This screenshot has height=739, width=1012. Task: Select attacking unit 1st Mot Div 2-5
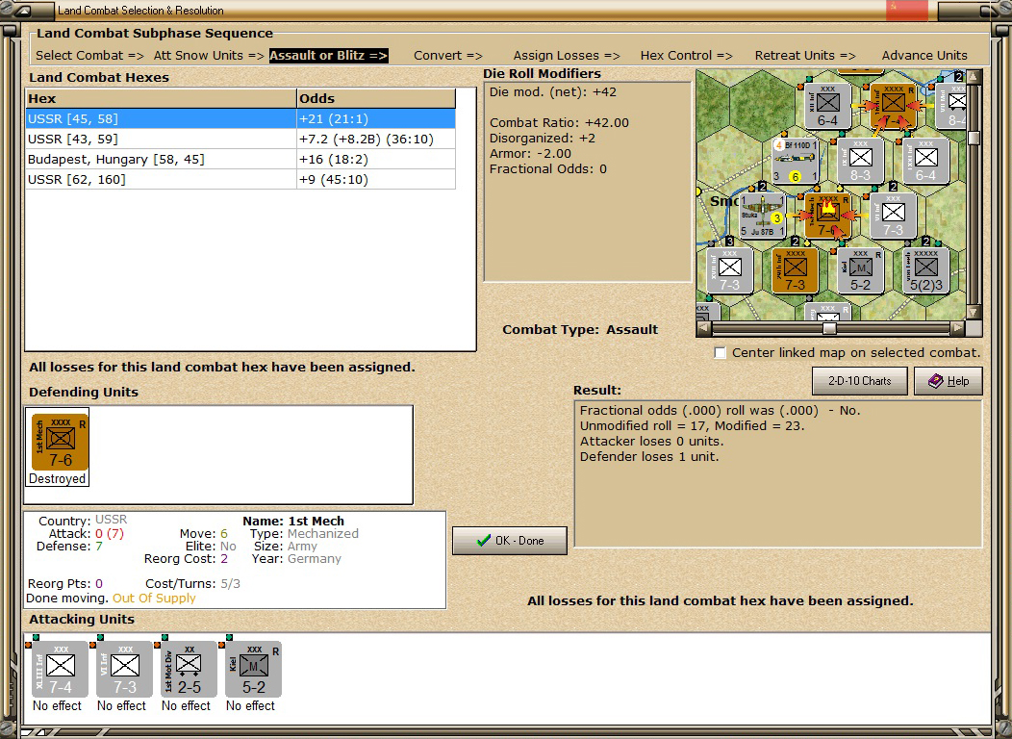point(190,669)
